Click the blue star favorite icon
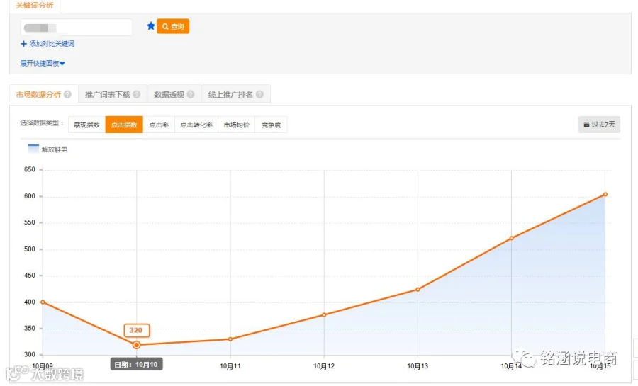 (x=151, y=26)
